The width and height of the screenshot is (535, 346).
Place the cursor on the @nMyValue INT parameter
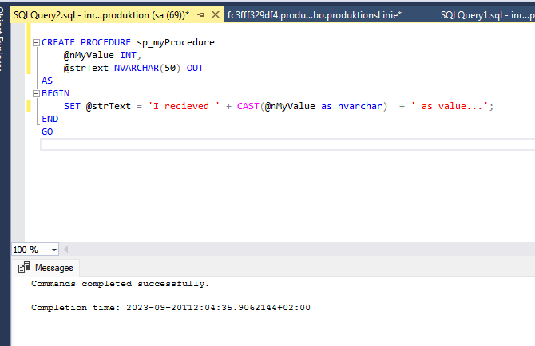coord(101,55)
